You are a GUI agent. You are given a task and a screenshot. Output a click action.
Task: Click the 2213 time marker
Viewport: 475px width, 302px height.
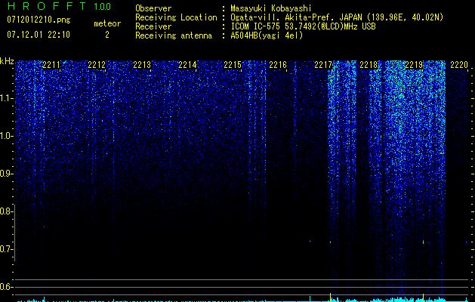point(142,65)
